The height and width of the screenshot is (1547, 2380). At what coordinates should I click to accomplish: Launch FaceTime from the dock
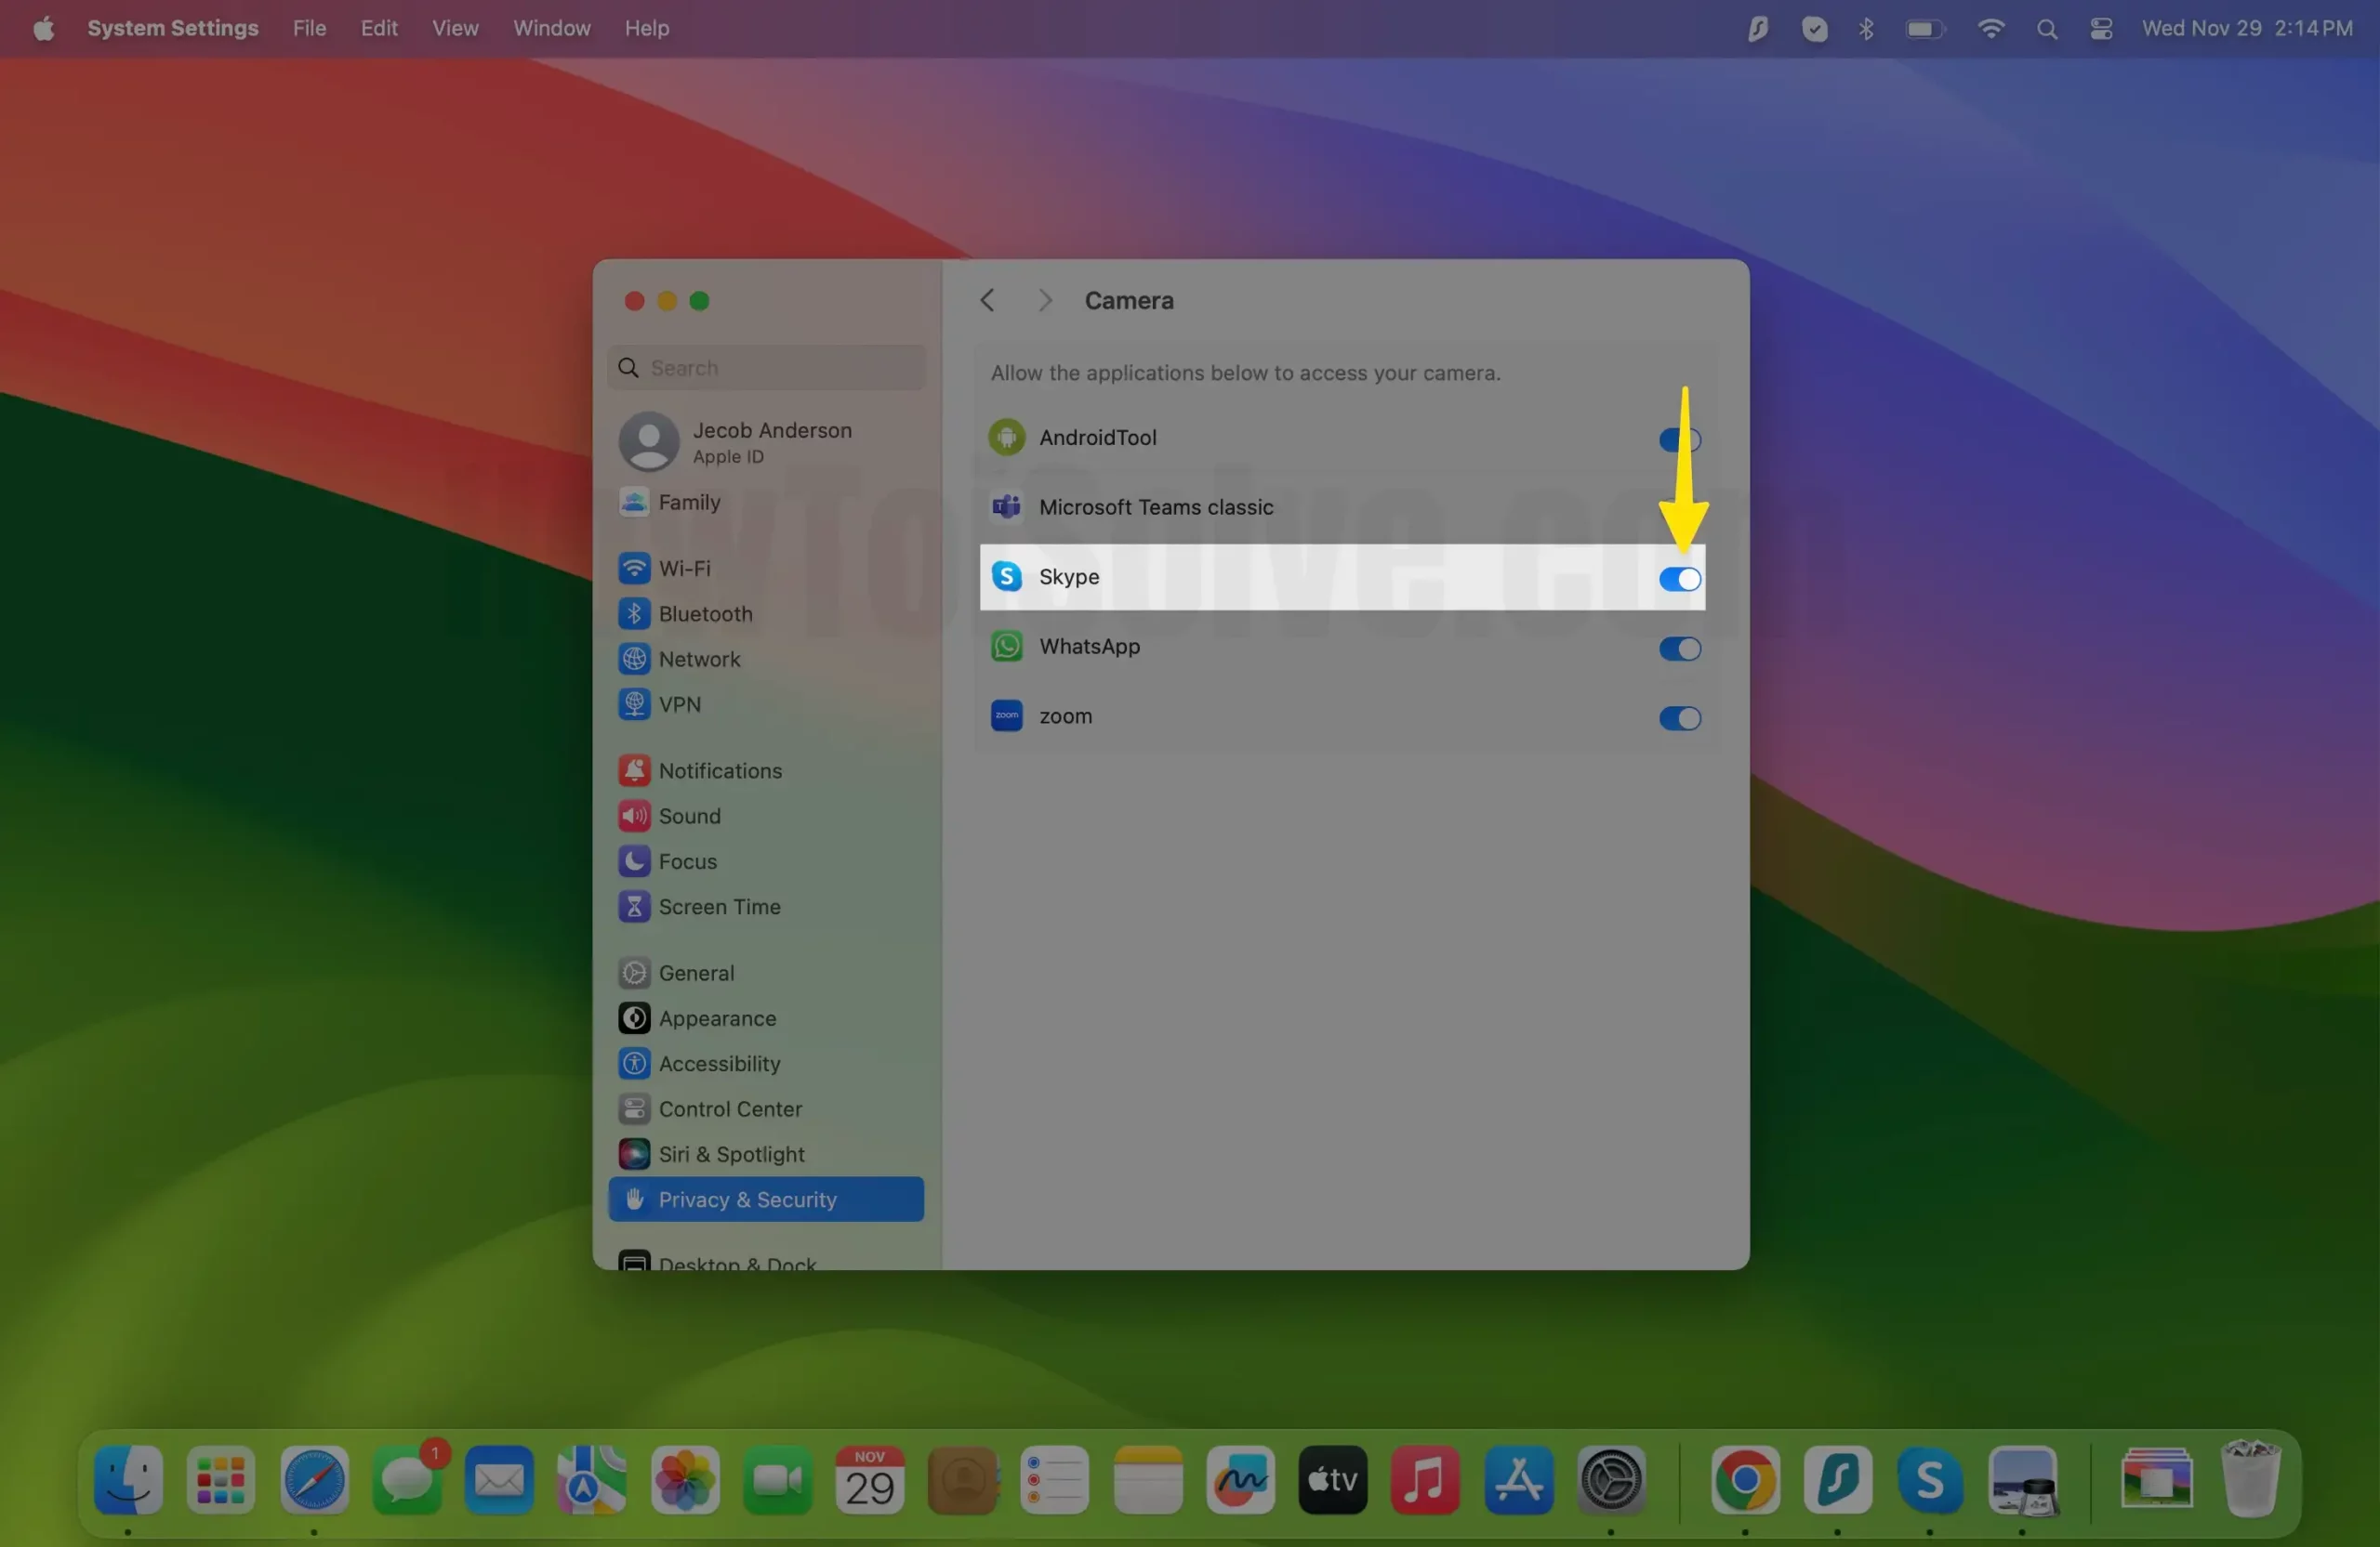coord(777,1479)
